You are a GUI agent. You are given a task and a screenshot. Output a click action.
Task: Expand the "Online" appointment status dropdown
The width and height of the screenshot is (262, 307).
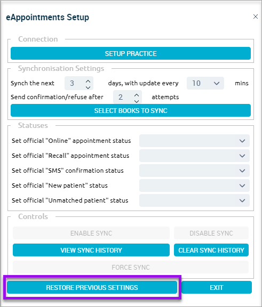tap(194, 141)
